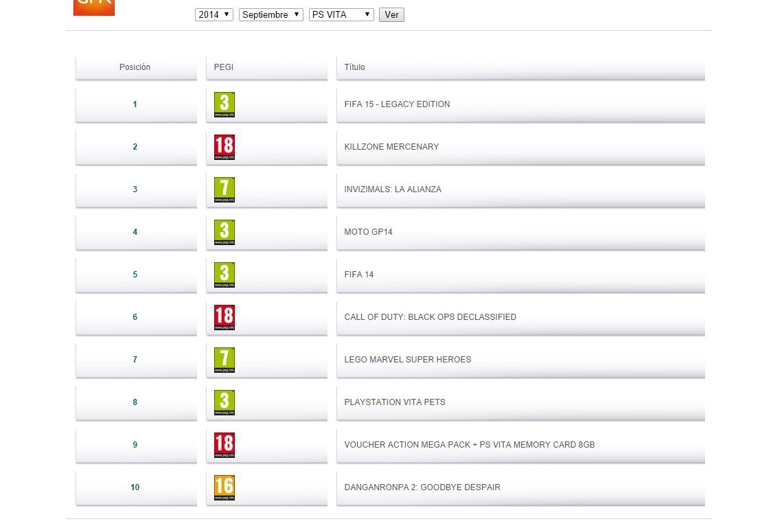Image resolution: width=771 pixels, height=530 pixels.
Task: Open the PS VITA platform dropdown
Action: (x=341, y=14)
